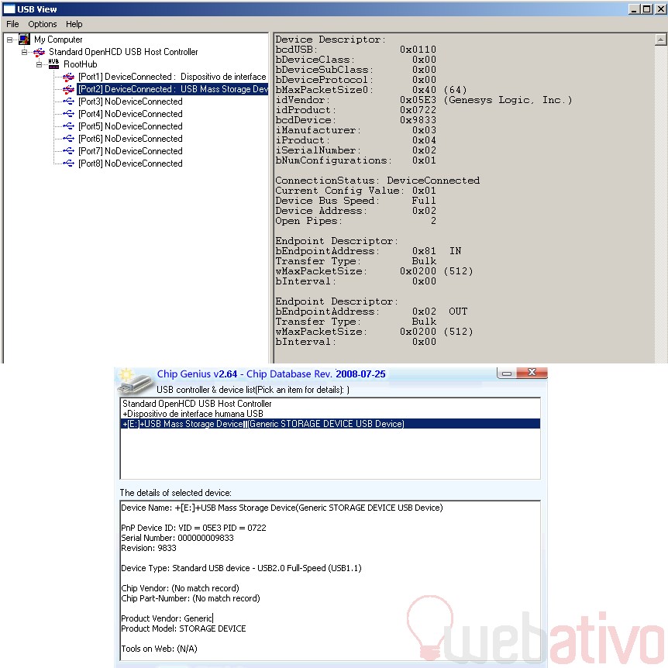Image resolution: width=668 pixels, height=668 pixels.
Task: Click the My Computer icon
Action: coord(24,40)
